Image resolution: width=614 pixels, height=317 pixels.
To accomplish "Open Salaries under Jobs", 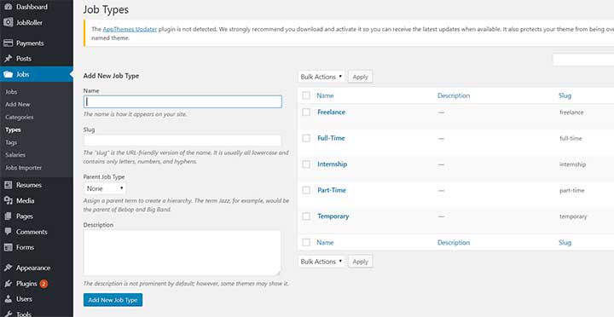I will click(x=15, y=155).
